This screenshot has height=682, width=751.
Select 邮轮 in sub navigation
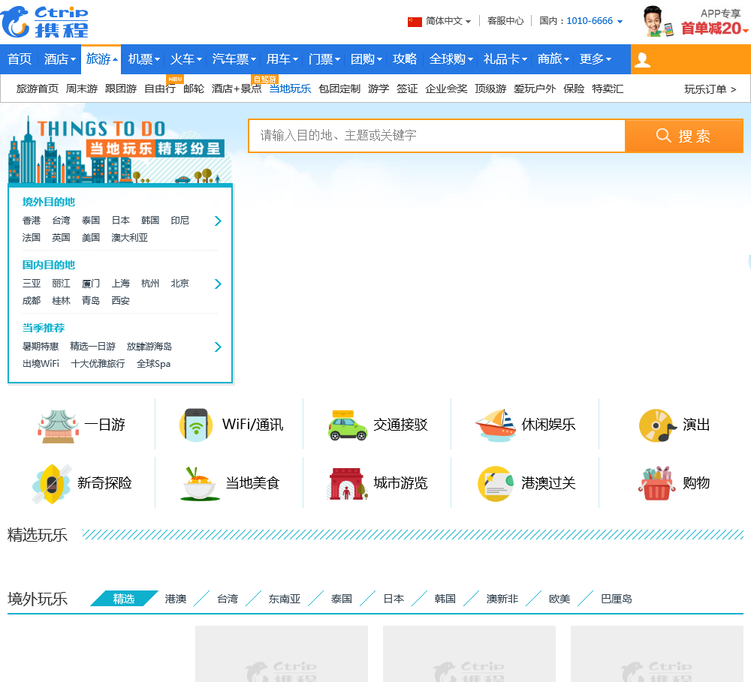click(x=194, y=89)
